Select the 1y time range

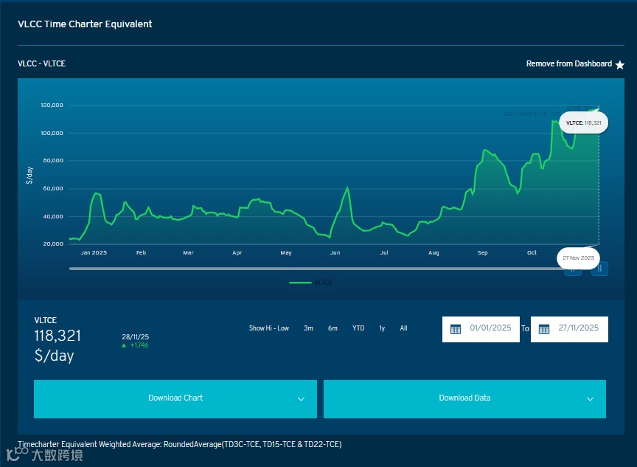coord(382,328)
